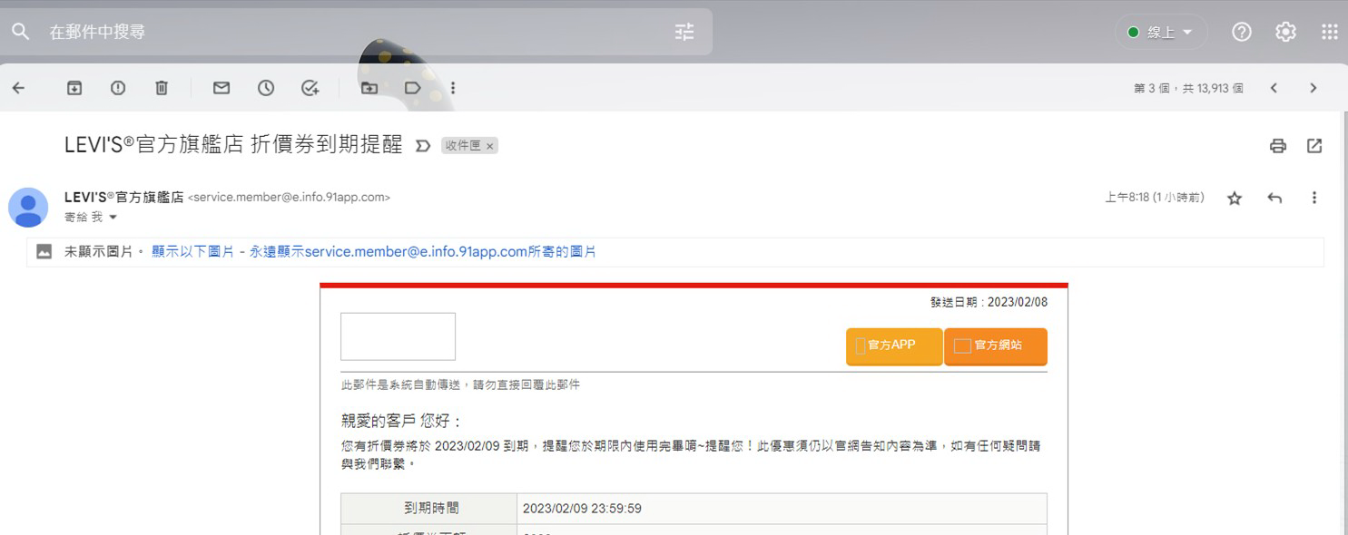Go to the newer email arrow
This screenshot has height=535, width=1348.
tap(1274, 88)
